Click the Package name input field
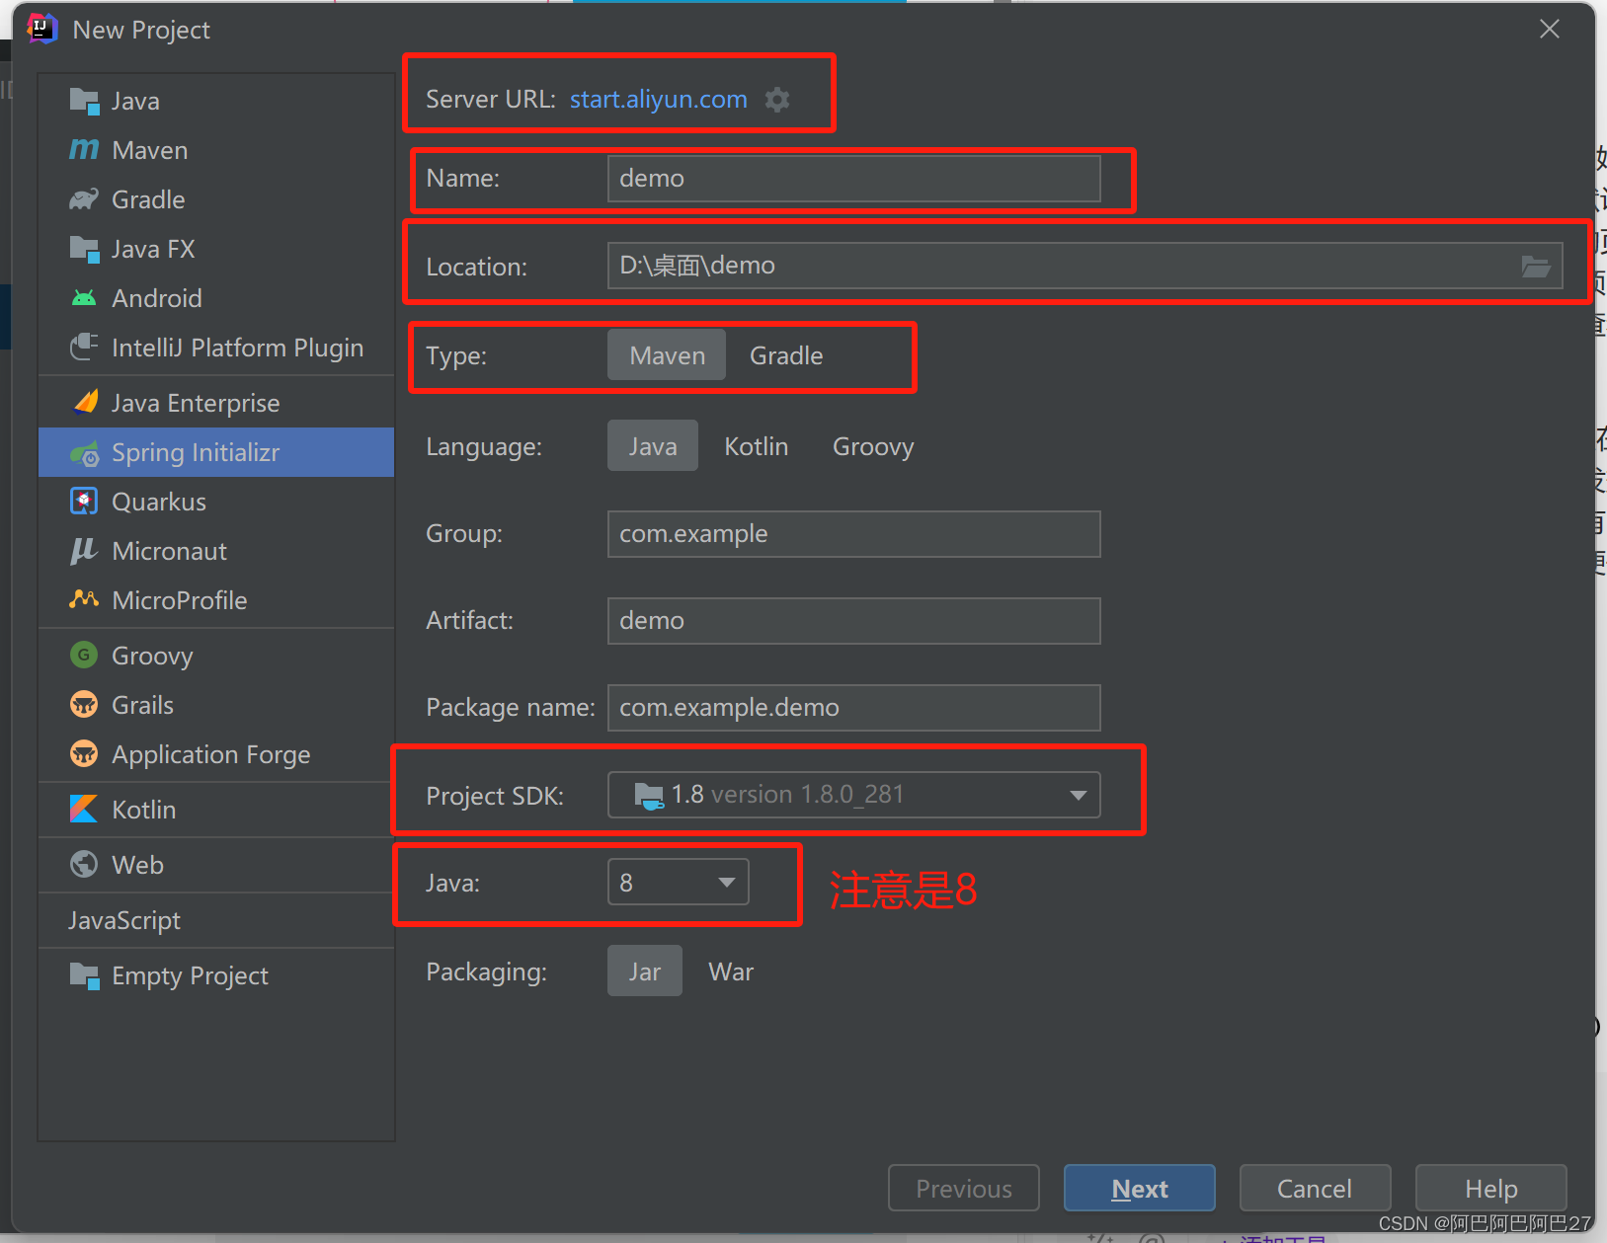Screen dimensions: 1607x1243 (853, 708)
